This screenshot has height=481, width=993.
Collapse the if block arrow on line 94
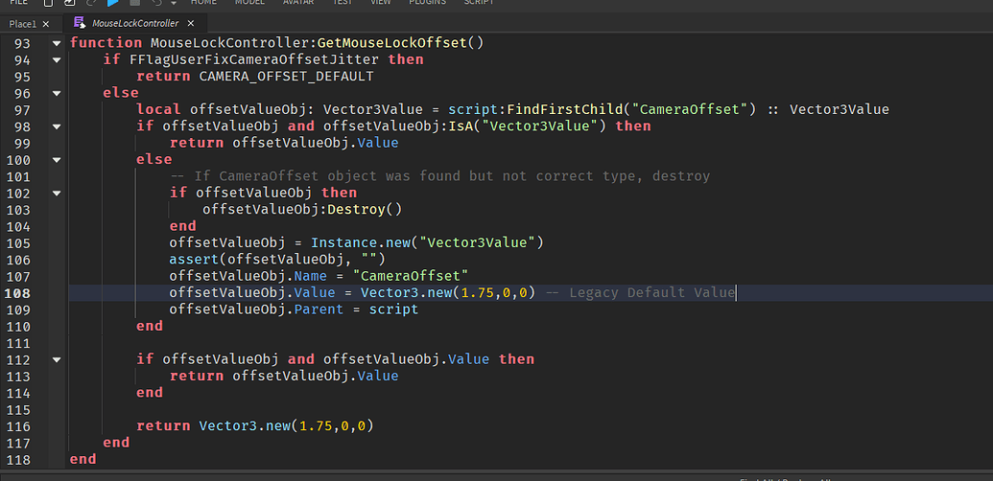click(57, 60)
